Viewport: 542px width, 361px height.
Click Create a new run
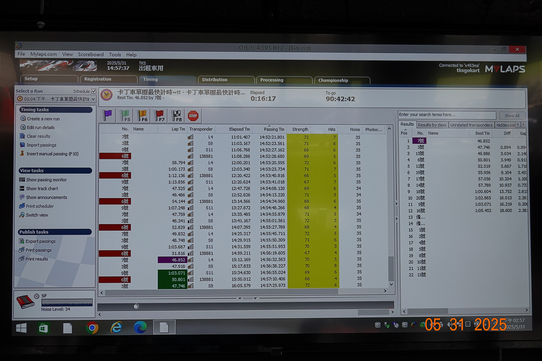pos(43,119)
